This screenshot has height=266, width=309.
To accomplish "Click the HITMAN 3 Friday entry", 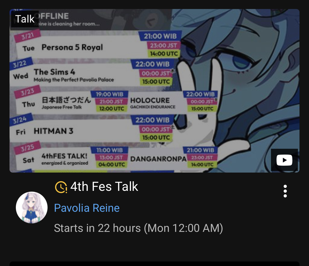I will (53, 131).
